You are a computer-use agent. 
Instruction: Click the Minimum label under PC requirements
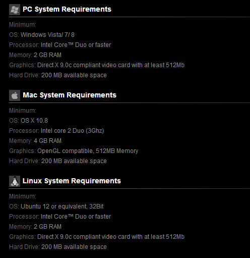point(23,25)
